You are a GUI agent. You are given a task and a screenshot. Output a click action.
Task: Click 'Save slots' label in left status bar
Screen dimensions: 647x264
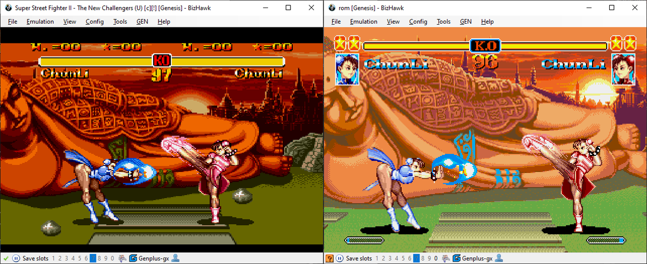36,259
